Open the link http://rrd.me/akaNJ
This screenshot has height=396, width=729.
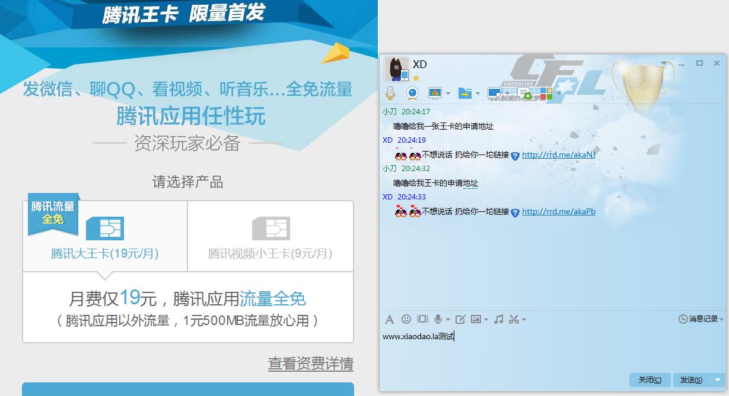[559, 155]
